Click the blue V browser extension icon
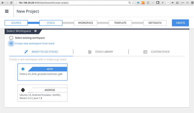 (x=138, y=3)
